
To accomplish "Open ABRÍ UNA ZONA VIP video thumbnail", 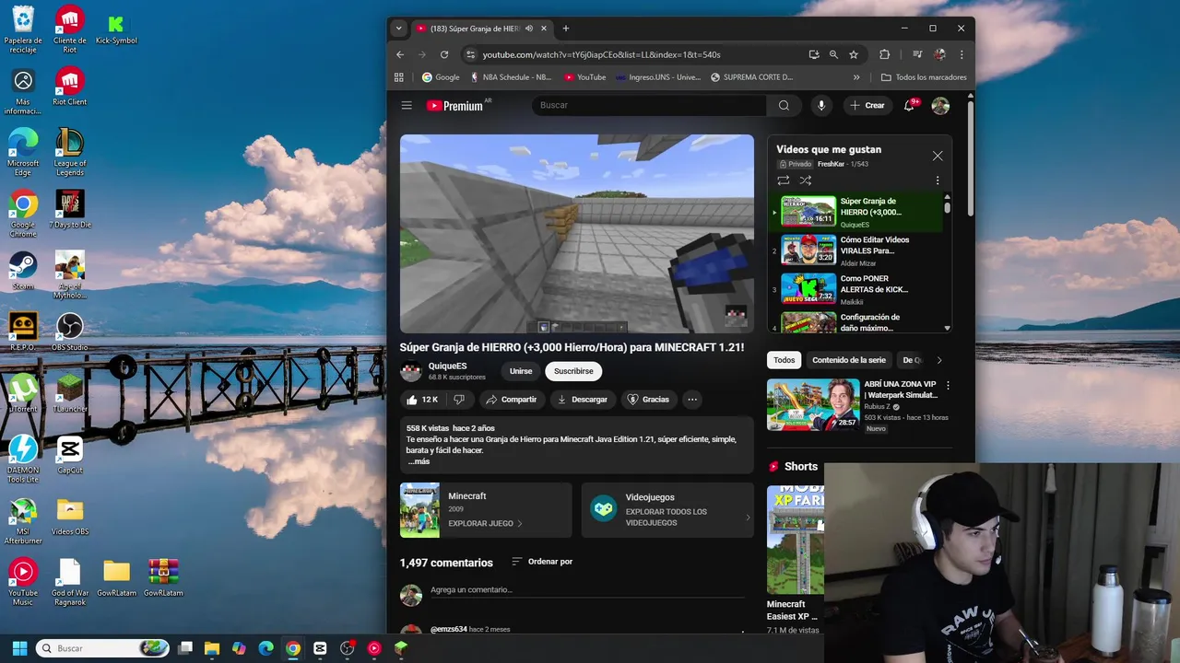I will pyautogui.click(x=813, y=404).
